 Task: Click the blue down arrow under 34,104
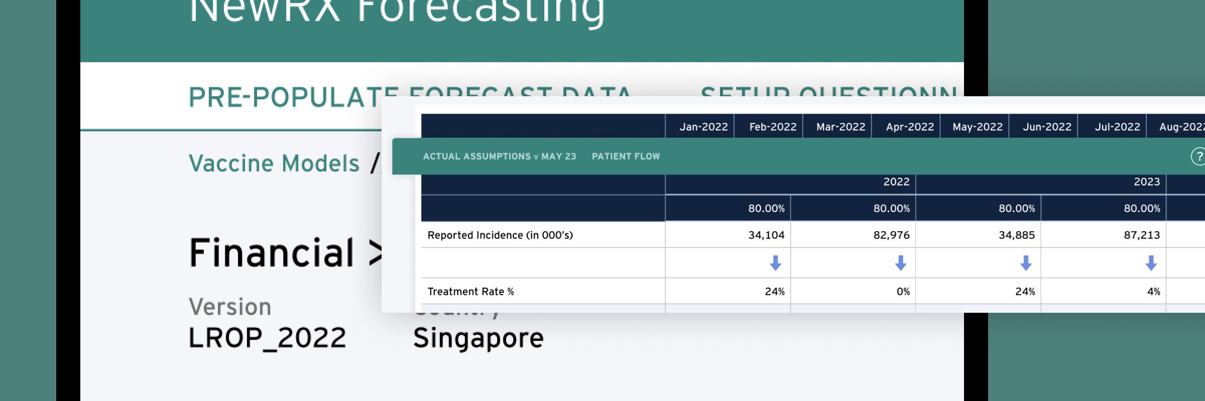776,263
